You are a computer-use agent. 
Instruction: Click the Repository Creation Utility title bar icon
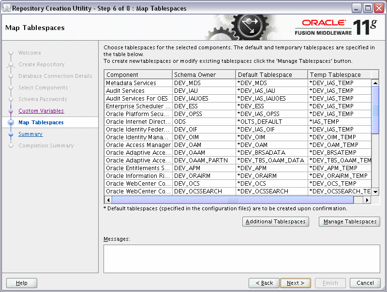pyautogui.click(x=6, y=8)
